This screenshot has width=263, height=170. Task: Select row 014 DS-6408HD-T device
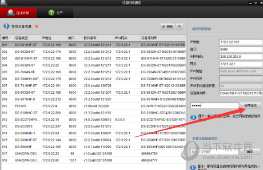coord(93,133)
